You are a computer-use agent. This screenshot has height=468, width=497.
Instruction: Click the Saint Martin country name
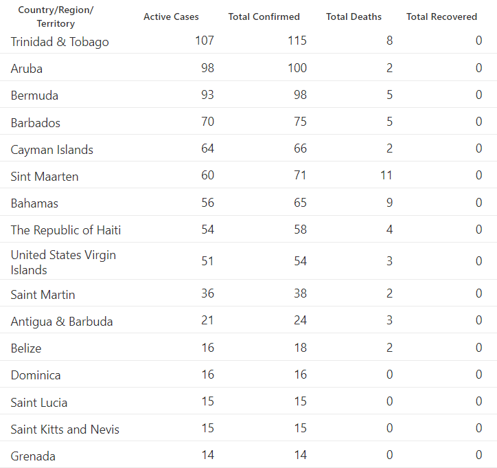point(43,295)
